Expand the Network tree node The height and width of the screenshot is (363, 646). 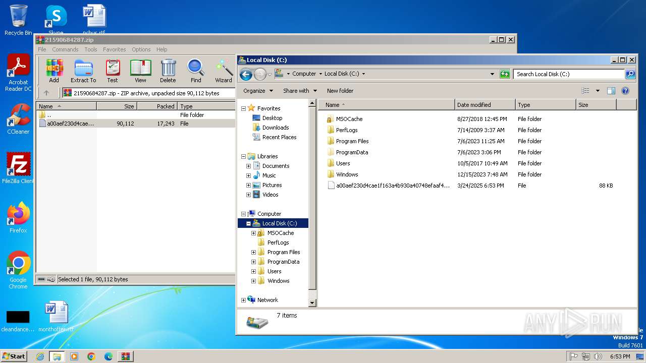(x=243, y=300)
